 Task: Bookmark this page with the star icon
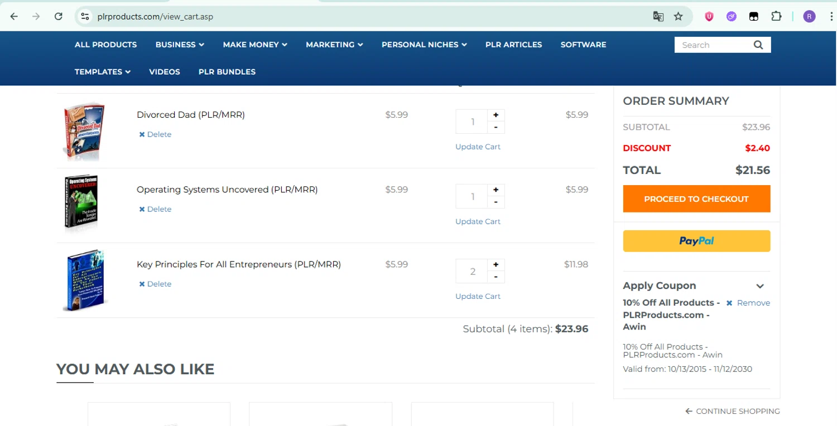click(x=679, y=16)
